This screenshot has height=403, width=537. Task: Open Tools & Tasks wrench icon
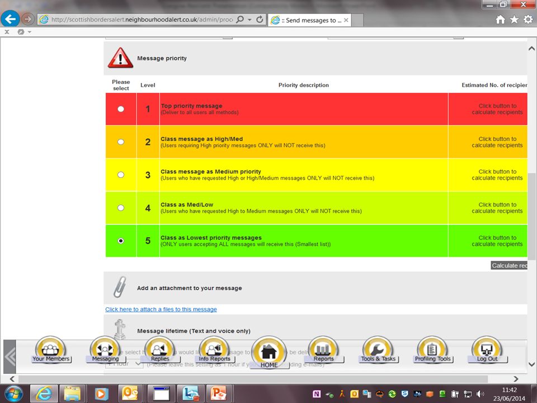pos(378,350)
